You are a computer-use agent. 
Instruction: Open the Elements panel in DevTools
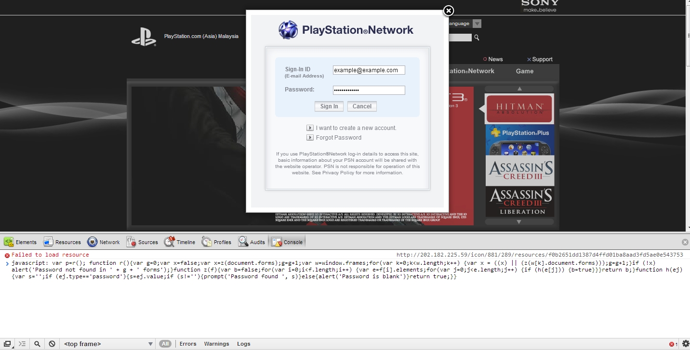(x=20, y=242)
